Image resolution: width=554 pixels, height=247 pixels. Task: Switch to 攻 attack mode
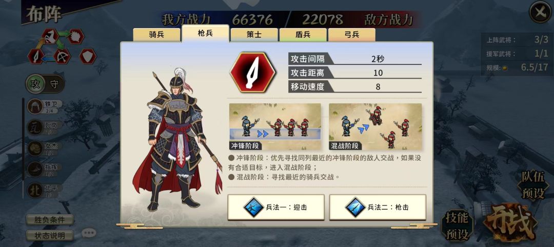35,84
